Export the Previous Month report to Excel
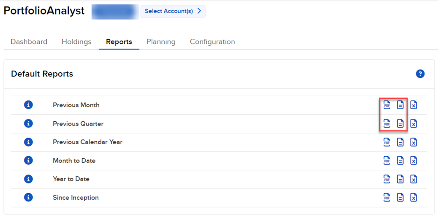 (414, 105)
